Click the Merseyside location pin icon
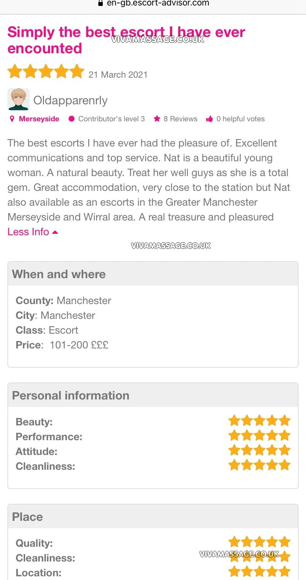306x580 pixels. click(x=12, y=119)
